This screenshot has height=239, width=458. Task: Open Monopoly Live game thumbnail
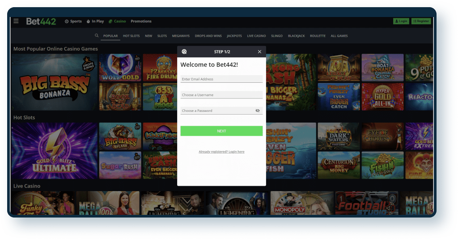click(302, 203)
